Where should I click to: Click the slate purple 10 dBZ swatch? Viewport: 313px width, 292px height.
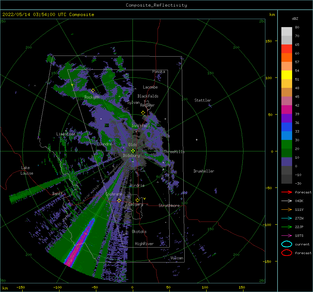(x=287, y=161)
